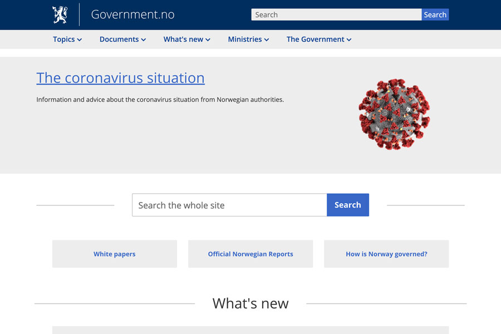Expand the Ministries menu
This screenshot has height=334, width=501.
[x=248, y=40]
